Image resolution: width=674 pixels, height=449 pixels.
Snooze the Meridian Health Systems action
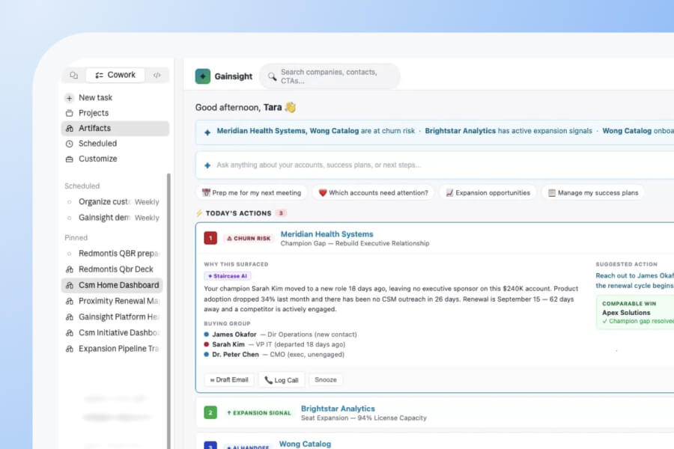[x=326, y=380]
